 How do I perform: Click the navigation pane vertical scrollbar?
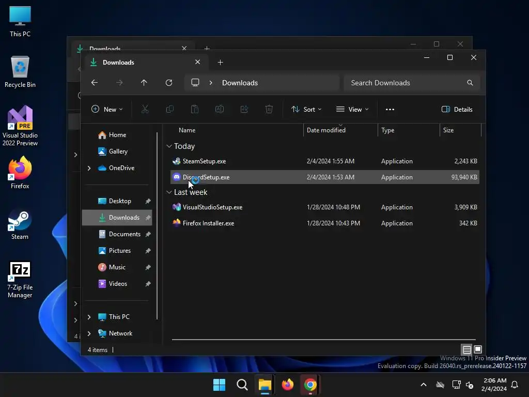coord(157,225)
